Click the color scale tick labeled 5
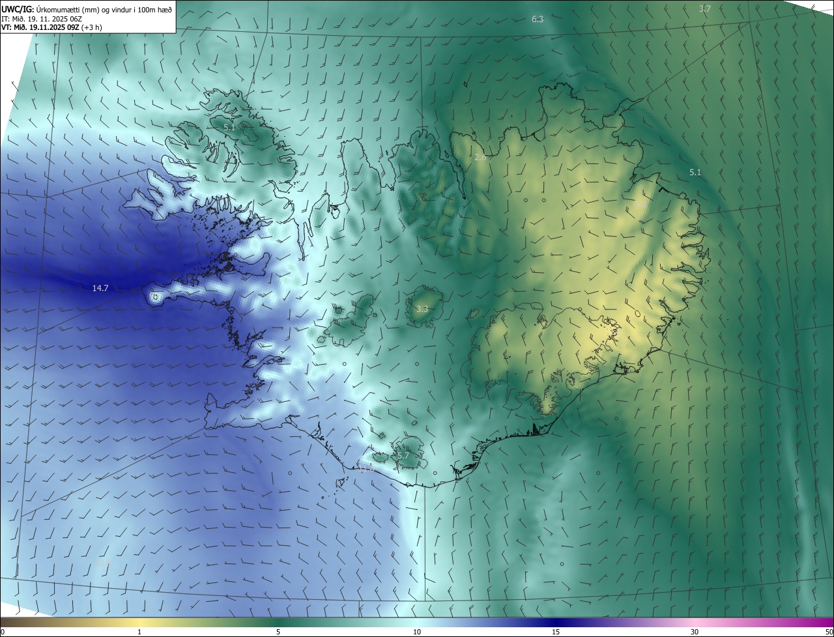 point(278,632)
